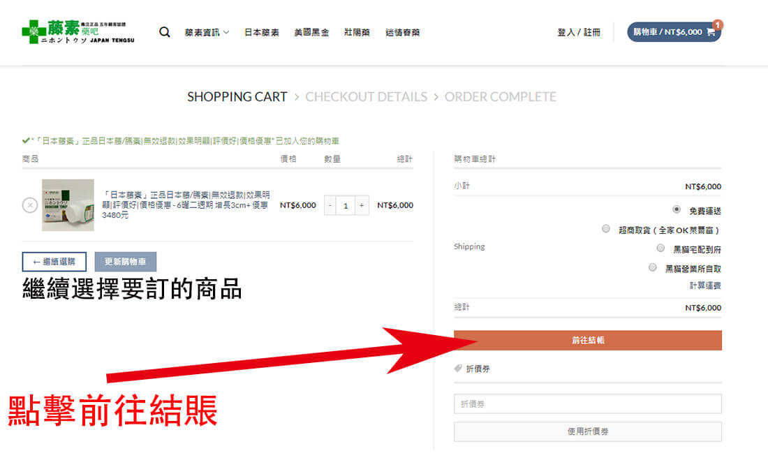Click ORDER COMPLETE breadcrumb step
The image size is (768, 467).
501,97
